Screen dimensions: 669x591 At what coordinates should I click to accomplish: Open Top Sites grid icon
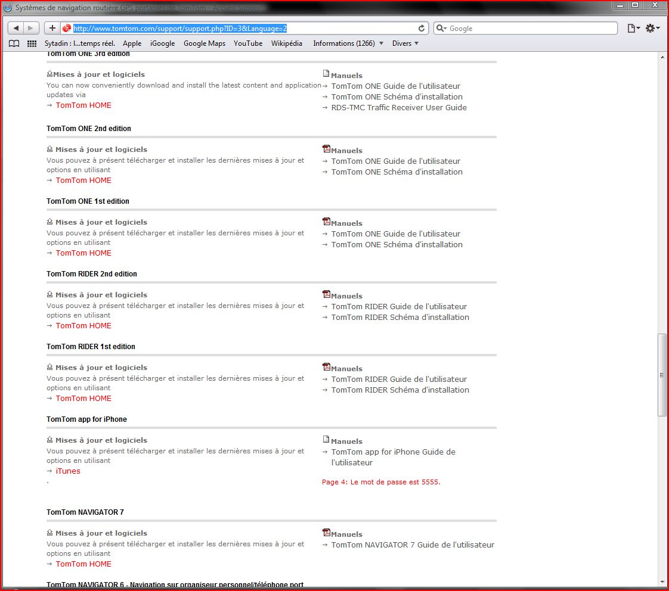click(x=32, y=43)
